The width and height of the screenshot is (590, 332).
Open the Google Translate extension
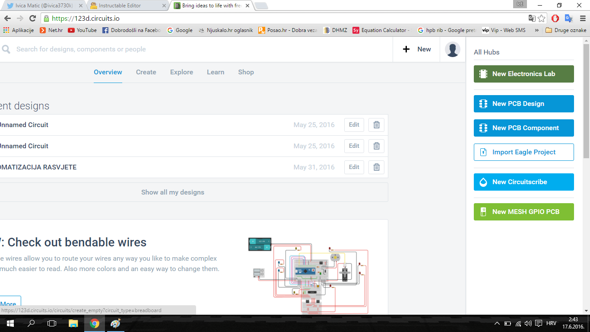point(569,18)
